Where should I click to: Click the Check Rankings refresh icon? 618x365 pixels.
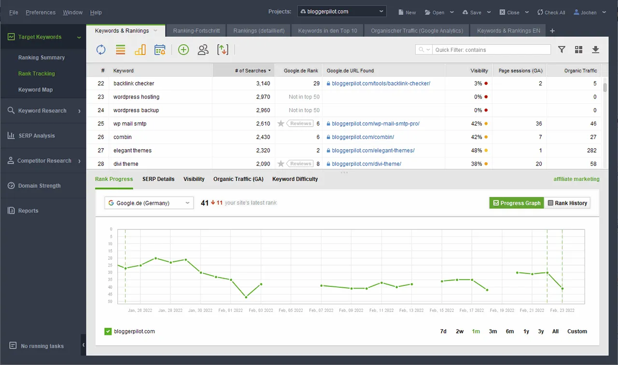100,49
